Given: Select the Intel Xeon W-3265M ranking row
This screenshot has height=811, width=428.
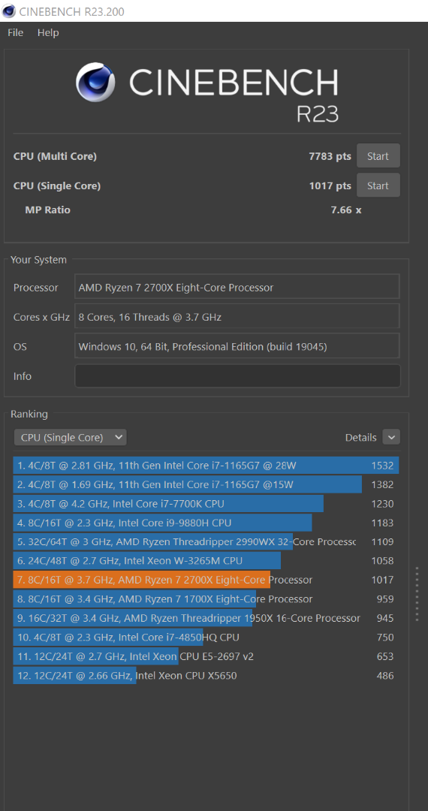Looking at the screenshot, I should (206, 561).
